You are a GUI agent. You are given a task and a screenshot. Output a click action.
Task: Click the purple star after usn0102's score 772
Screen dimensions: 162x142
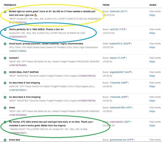coord(125,29)
